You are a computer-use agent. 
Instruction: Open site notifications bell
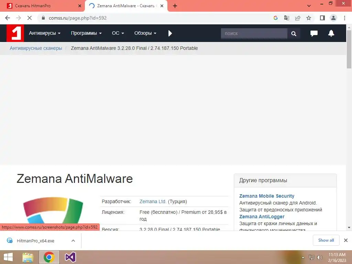coord(331,33)
